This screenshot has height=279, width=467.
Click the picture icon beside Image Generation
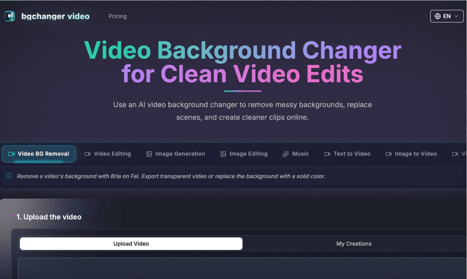149,154
